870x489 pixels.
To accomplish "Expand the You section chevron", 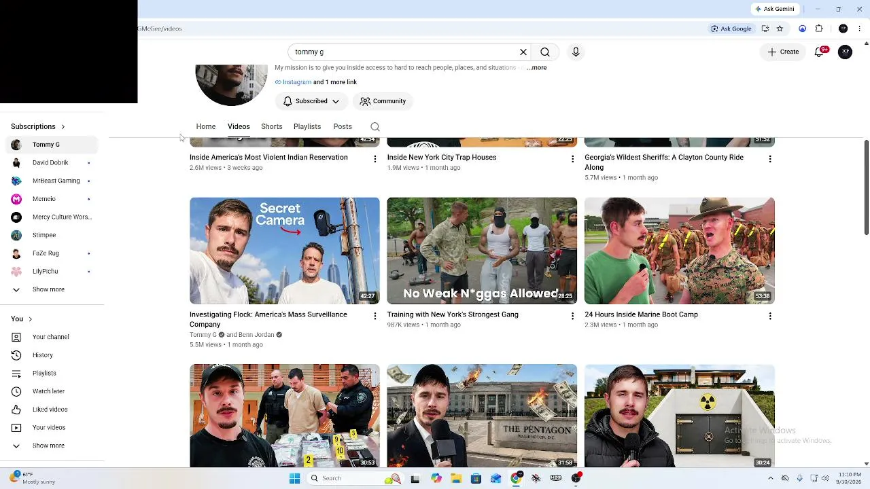I will point(30,319).
